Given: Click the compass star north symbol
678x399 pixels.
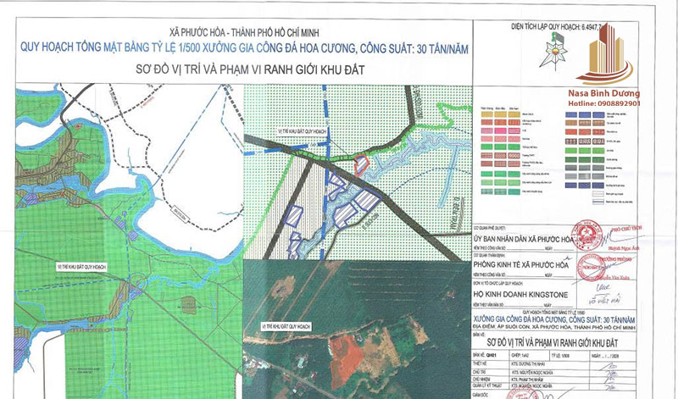Looking at the screenshot, I should [554, 53].
